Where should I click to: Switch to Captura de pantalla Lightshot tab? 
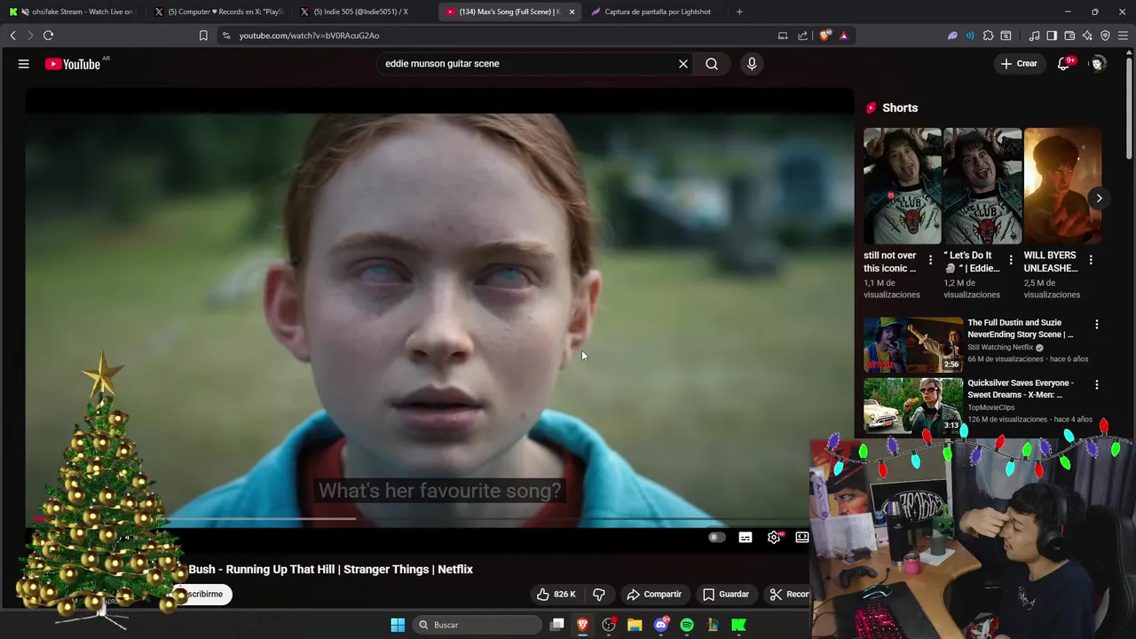pos(657,12)
